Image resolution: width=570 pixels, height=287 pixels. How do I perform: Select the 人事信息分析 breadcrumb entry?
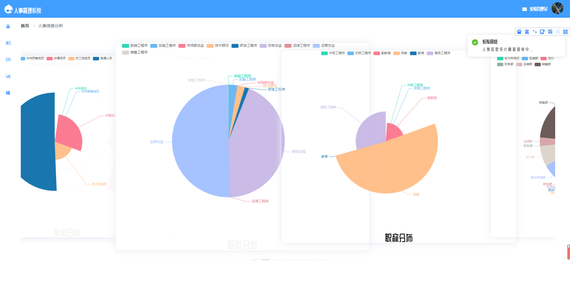coord(50,26)
